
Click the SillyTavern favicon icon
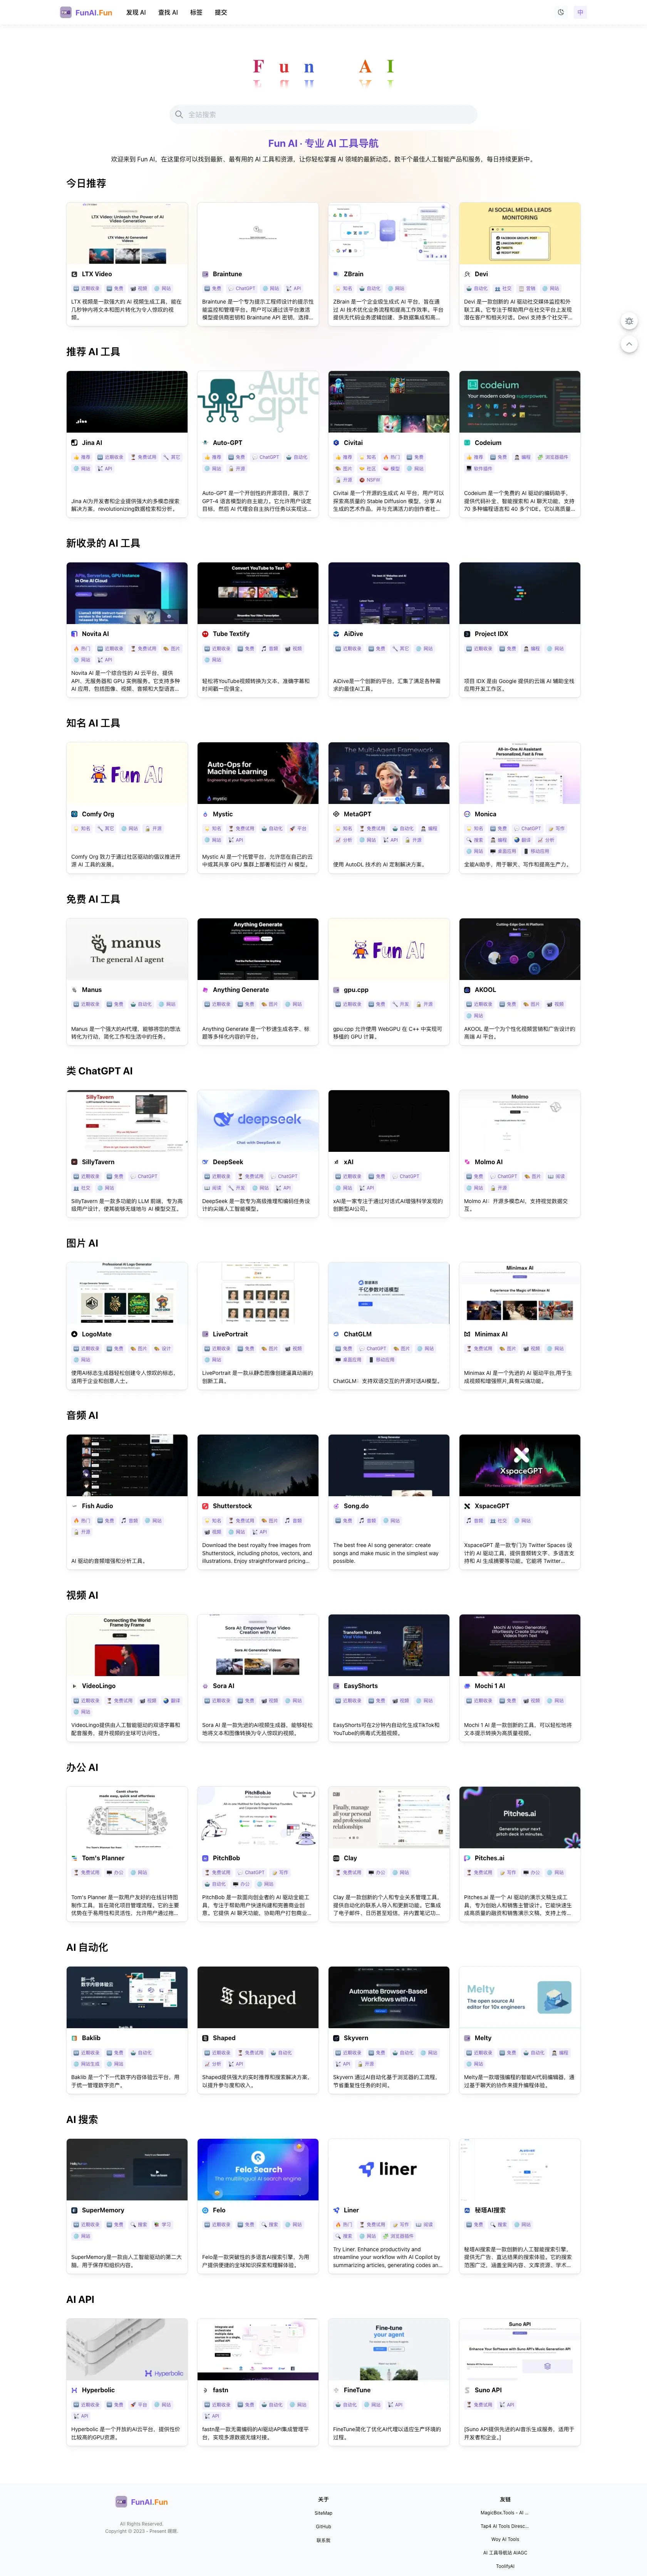[x=74, y=1162]
